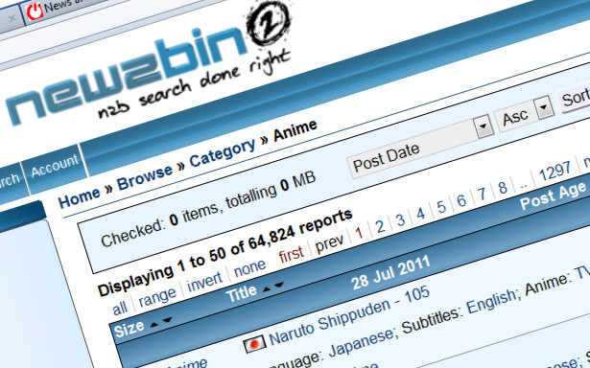
Task: Sort Title column ascending with up arrow
Action: [x=267, y=289]
